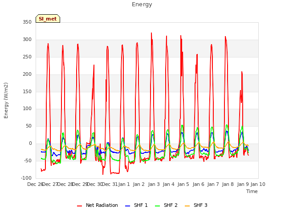Click the -50 y-axis tick label
This screenshot has width=285, height=214.
(x=28, y=160)
